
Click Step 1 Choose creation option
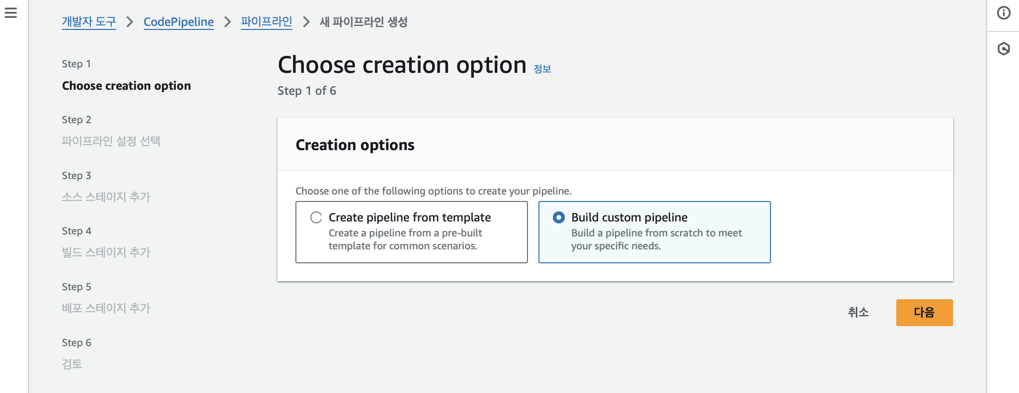(126, 86)
